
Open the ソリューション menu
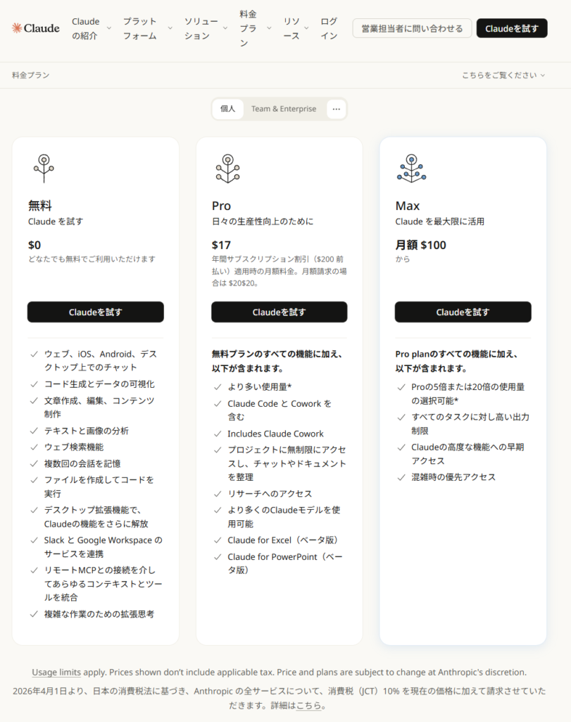[206, 28]
